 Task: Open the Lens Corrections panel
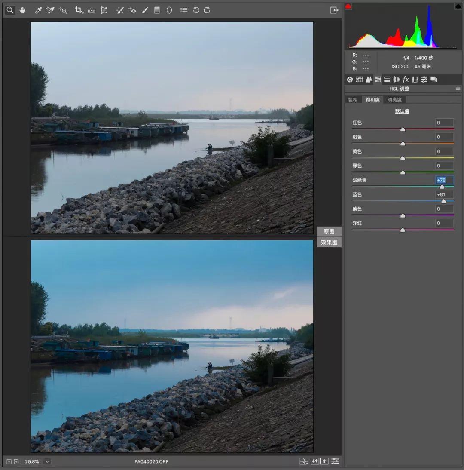tap(396, 80)
